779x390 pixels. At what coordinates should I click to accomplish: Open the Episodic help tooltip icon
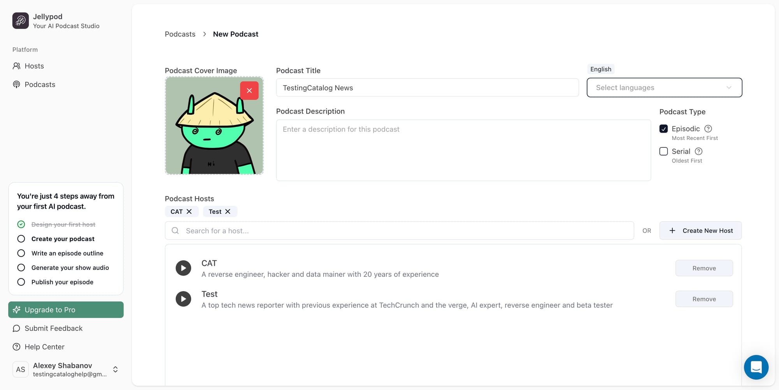708,129
